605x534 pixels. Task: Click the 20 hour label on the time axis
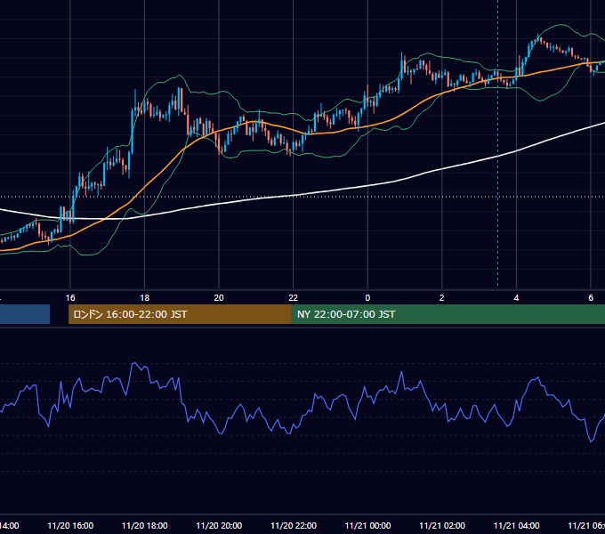[x=219, y=298]
